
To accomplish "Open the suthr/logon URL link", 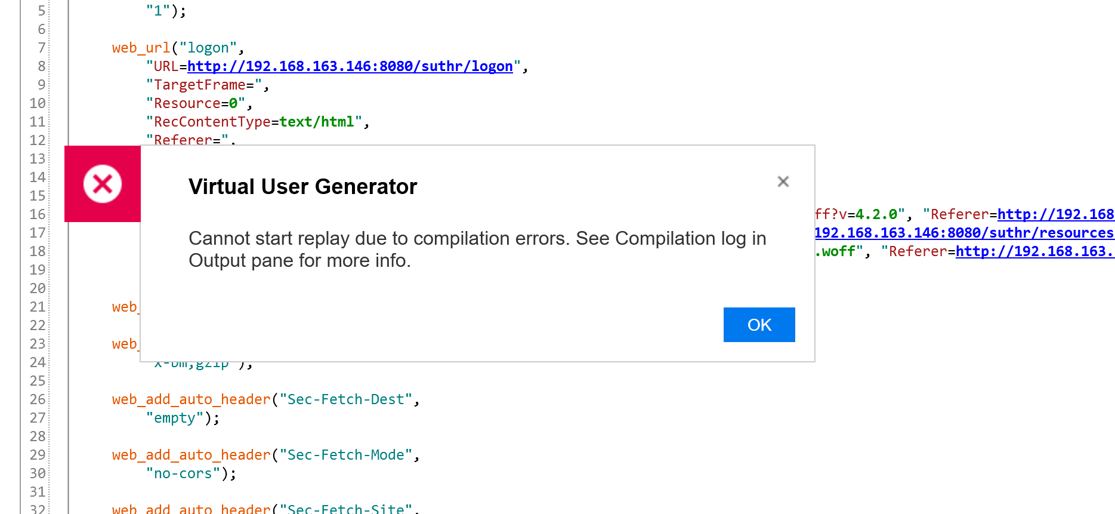I will 350,66.
